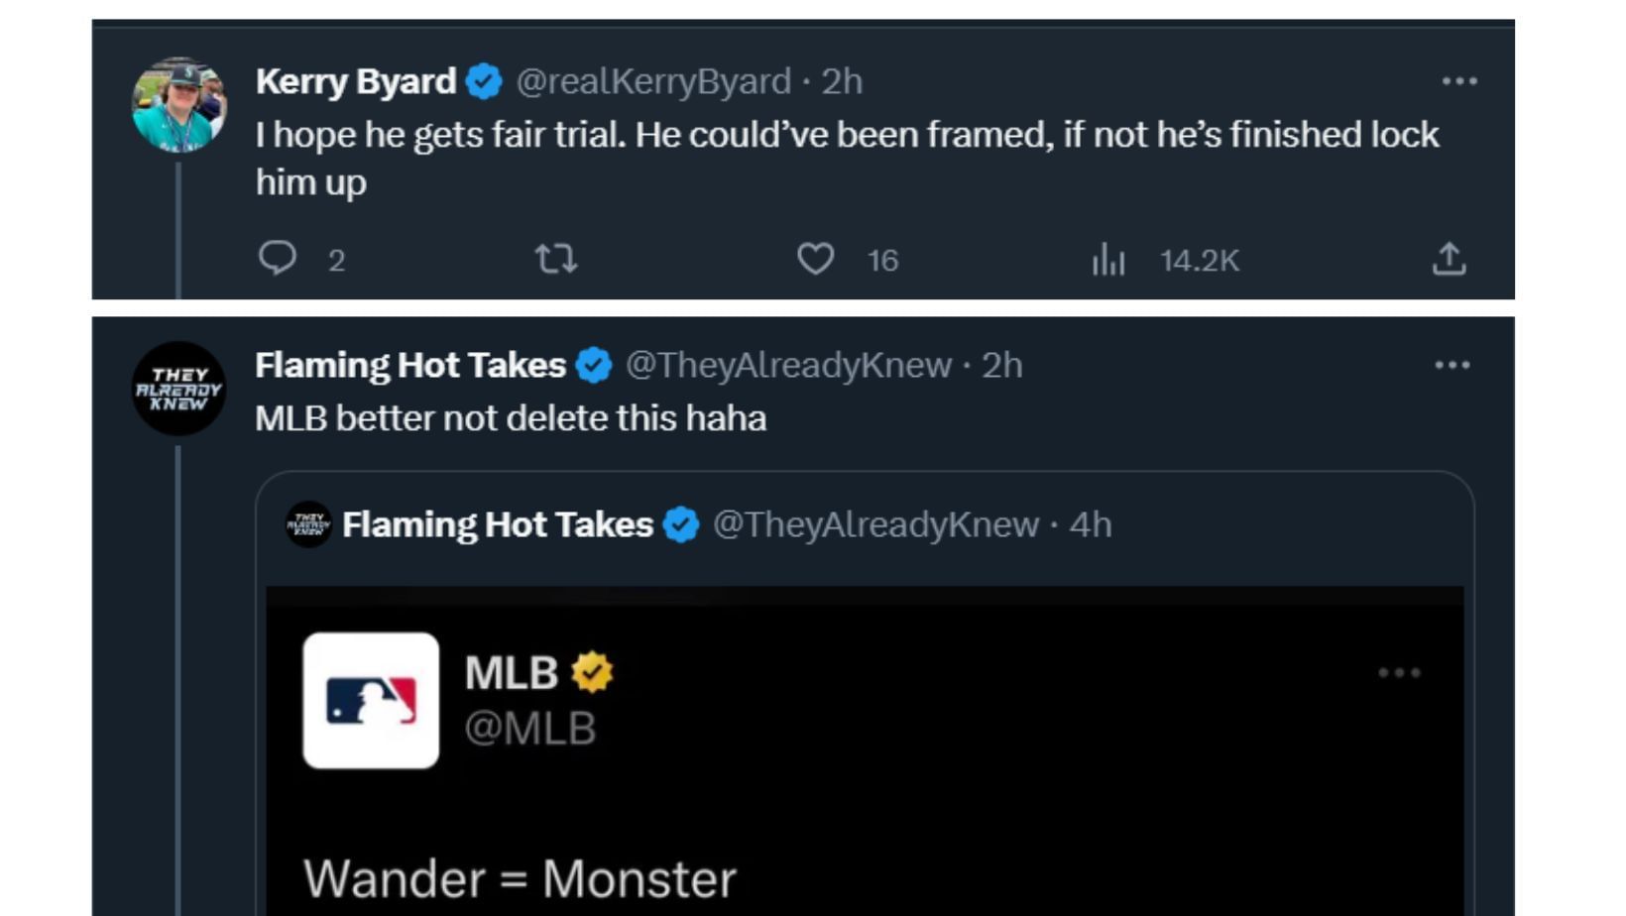Open Kerry Byard's profile picture
The width and height of the screenshot is (1626, 916).
(x=179, y=105)
